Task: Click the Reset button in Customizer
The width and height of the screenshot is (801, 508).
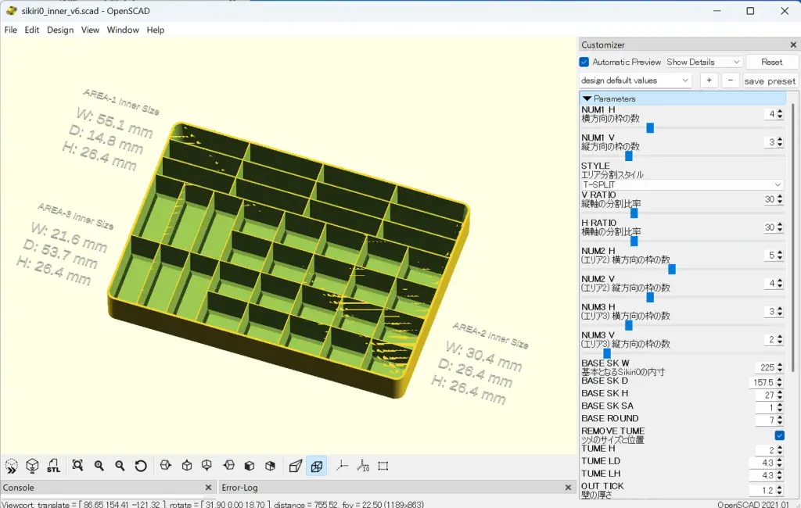Action: 771,62
